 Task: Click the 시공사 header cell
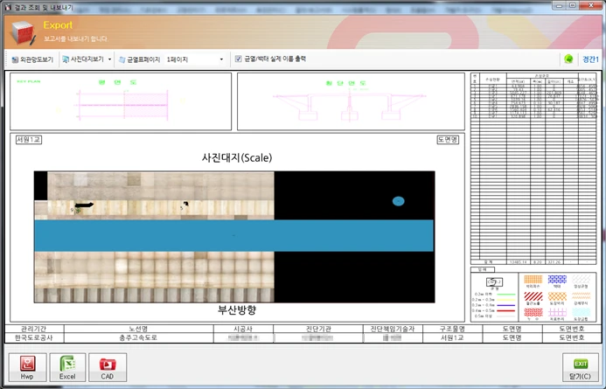243,329
